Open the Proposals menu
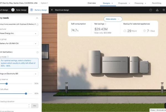Viewport: 166px width, 112px height. (124, 3)
